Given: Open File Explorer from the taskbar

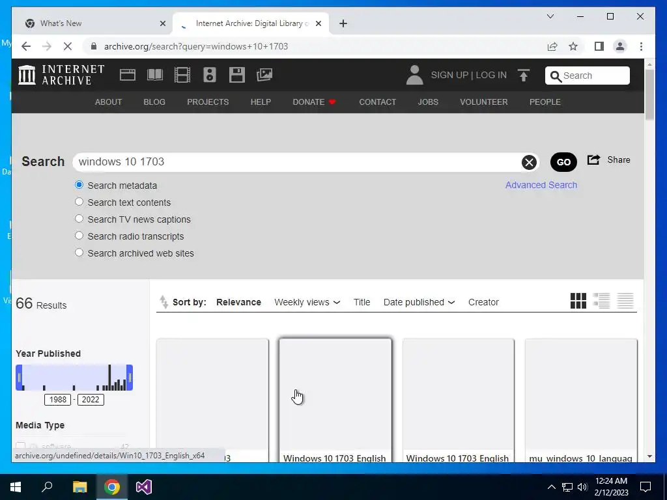Looking at the screenshot, I should [79, 487].
